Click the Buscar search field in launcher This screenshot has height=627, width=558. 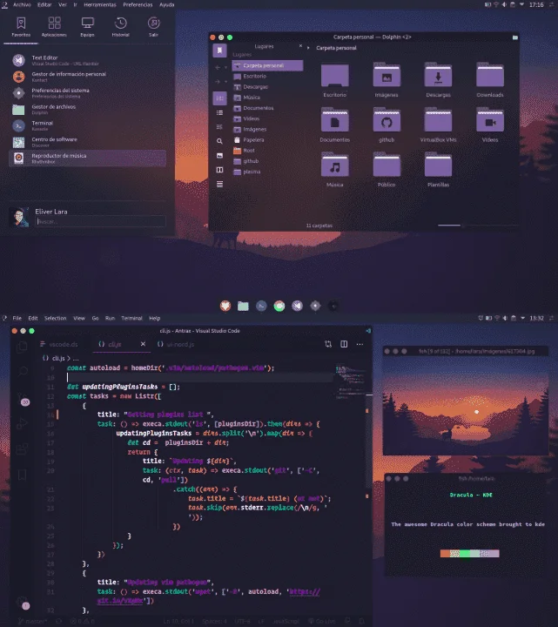100,221
